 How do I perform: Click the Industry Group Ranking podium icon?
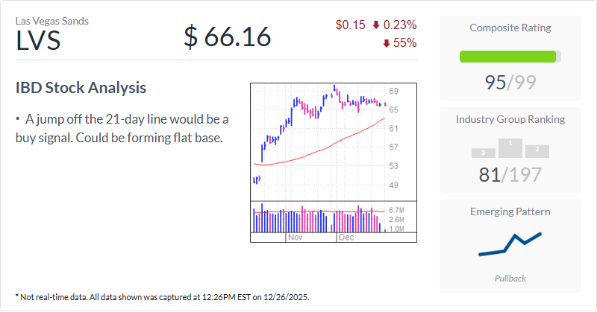(x=510, y=148)
